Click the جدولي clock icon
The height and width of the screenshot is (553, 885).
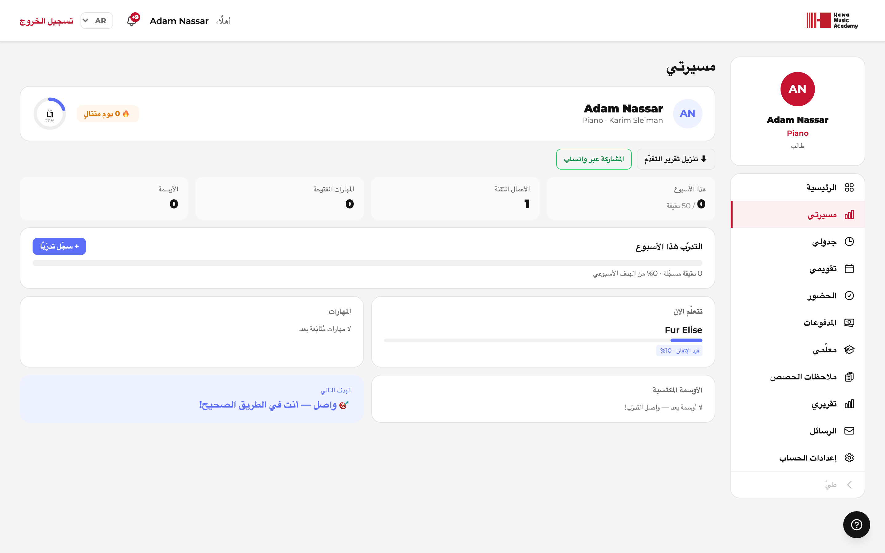(x=849, y=241)
